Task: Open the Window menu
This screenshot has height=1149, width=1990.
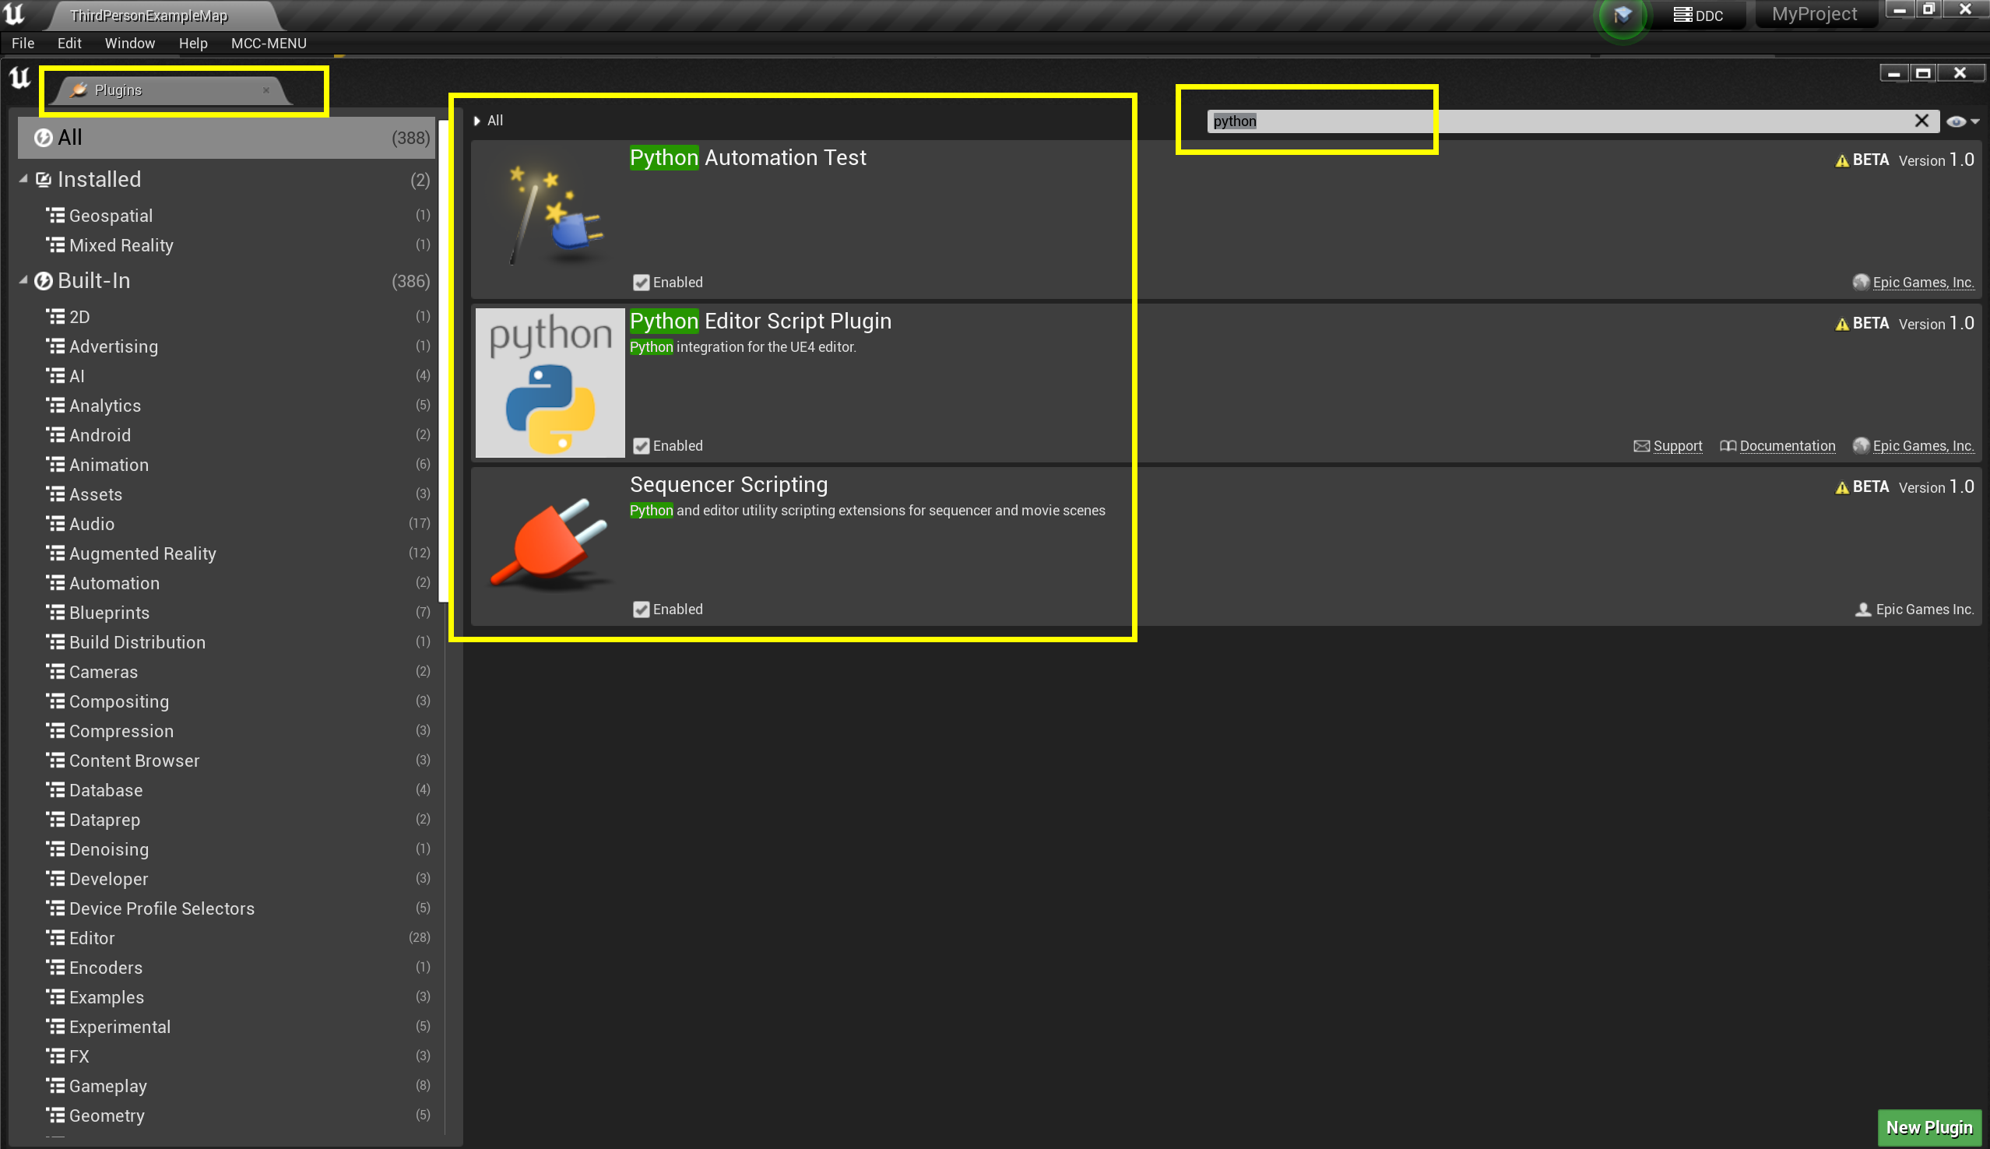Action: [x=129, y=44]
